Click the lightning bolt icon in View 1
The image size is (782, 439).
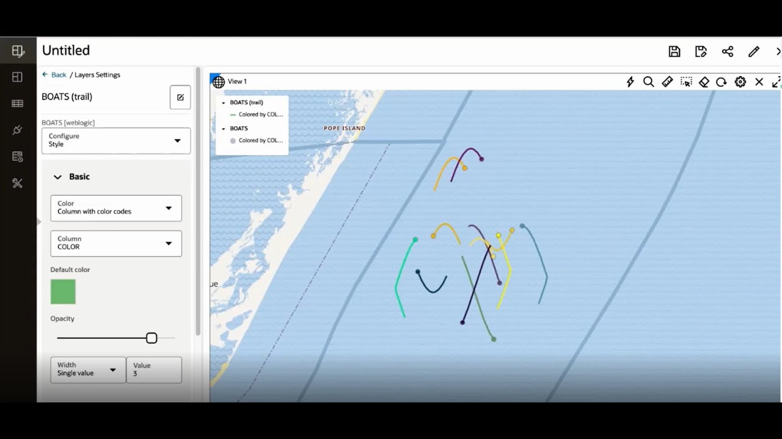[x=630, y=82]
